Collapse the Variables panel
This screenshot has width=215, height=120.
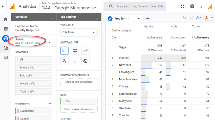(x=52, y=18)
